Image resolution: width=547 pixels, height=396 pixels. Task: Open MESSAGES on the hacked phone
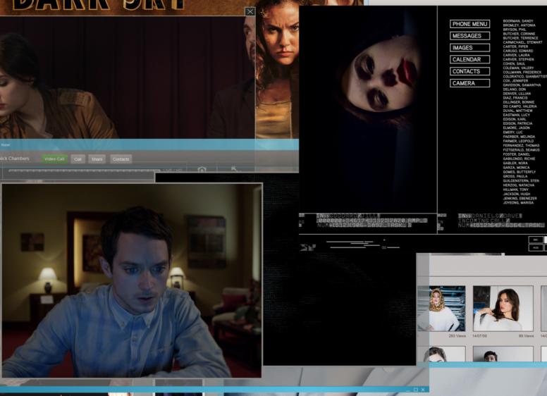pos(469,36)
